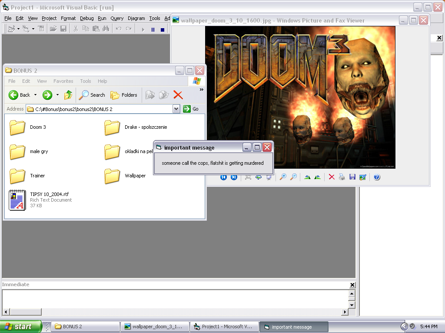Expand the BONUS 2 toolbar overflow chevron
Viewport: 445px width, 333px height.
click(x=202, y=89)
